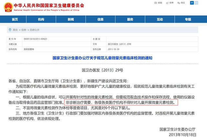Open the 服务 navigation tab

[x=130, y=19]
